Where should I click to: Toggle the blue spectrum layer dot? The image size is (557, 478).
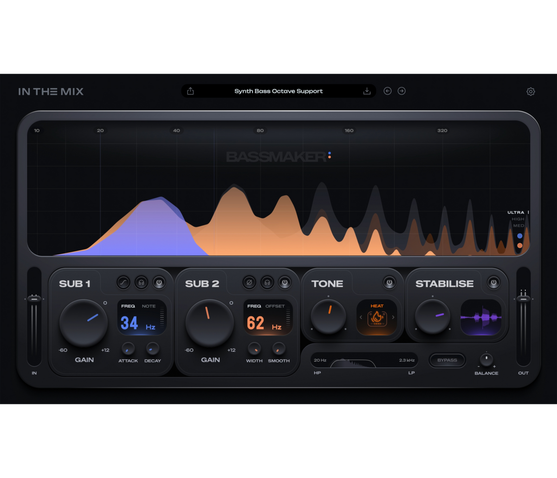pyautogui.click(x=520, y=236)
